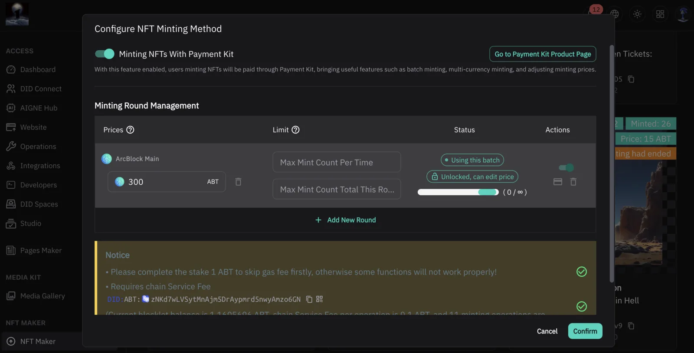
Task: Focus the Max Mint Count Total This Round field
Action: tap(337, 189)
